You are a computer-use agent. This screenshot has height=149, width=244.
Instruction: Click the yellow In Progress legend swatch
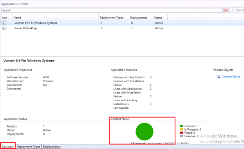click(182, 129)
